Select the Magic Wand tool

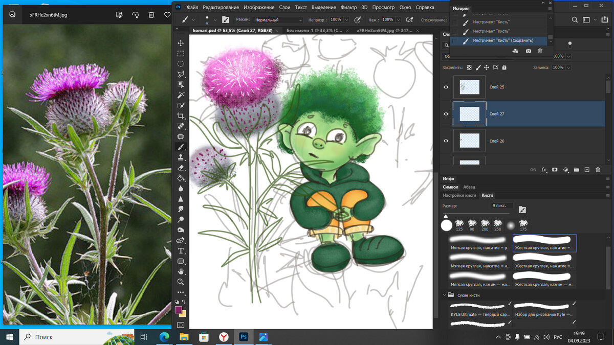coord(181,95)
